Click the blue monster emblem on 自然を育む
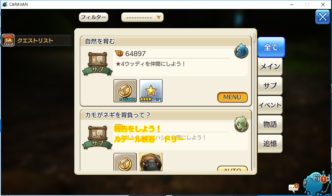This screenshot has height=196, width=332. click(x=241, y=52)
